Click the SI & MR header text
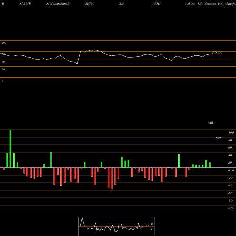236x236 pixels. point(25,4)
